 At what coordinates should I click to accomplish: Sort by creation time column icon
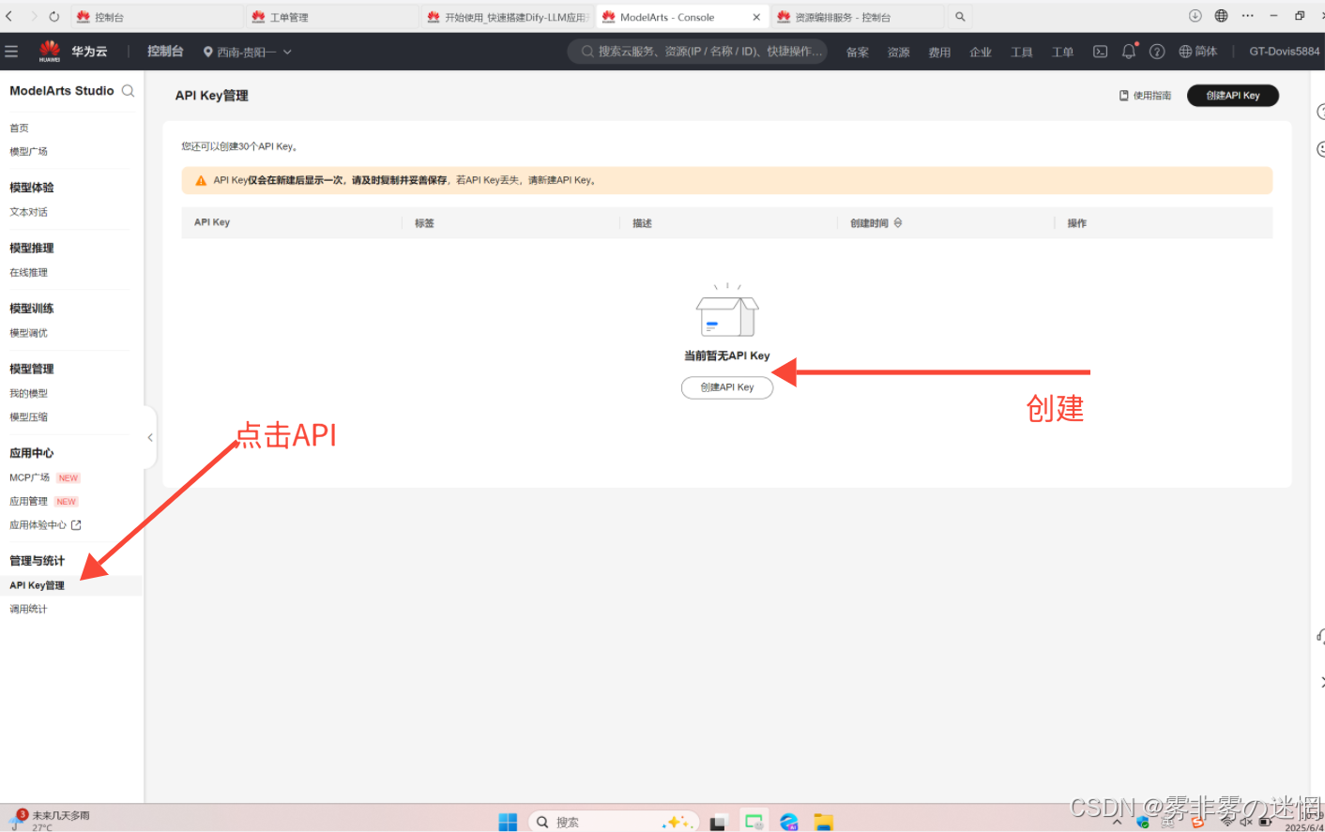[898, 223]
